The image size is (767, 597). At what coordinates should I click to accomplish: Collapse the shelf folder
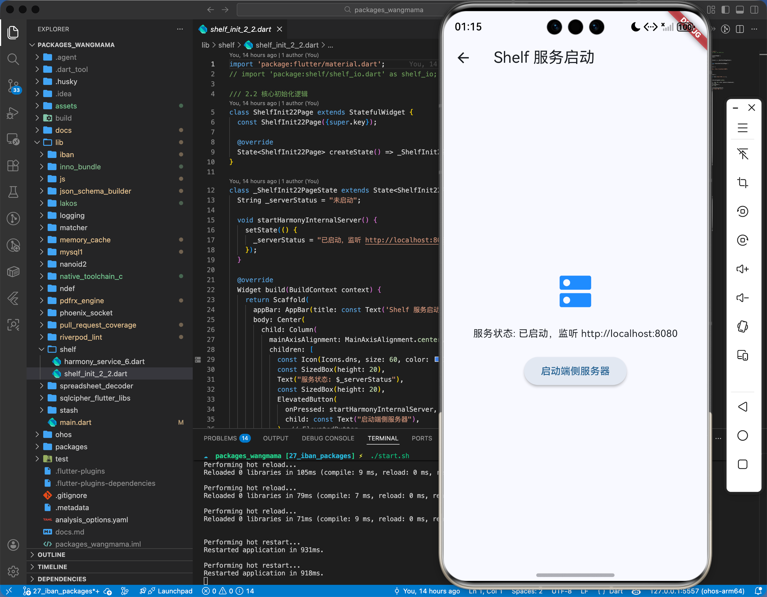point(68,349)
